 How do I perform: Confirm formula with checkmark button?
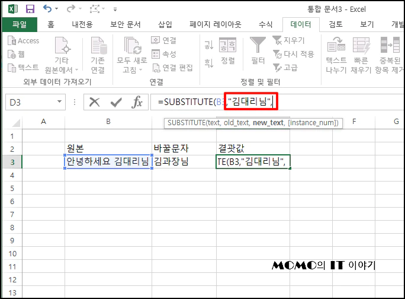116,103
